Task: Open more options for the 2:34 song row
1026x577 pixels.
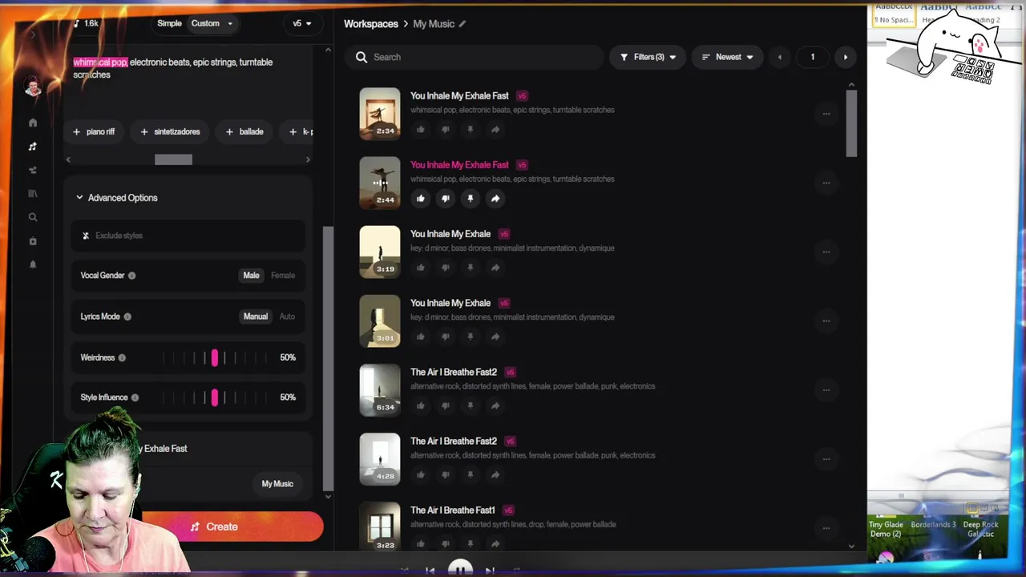Action: (826, 114)
